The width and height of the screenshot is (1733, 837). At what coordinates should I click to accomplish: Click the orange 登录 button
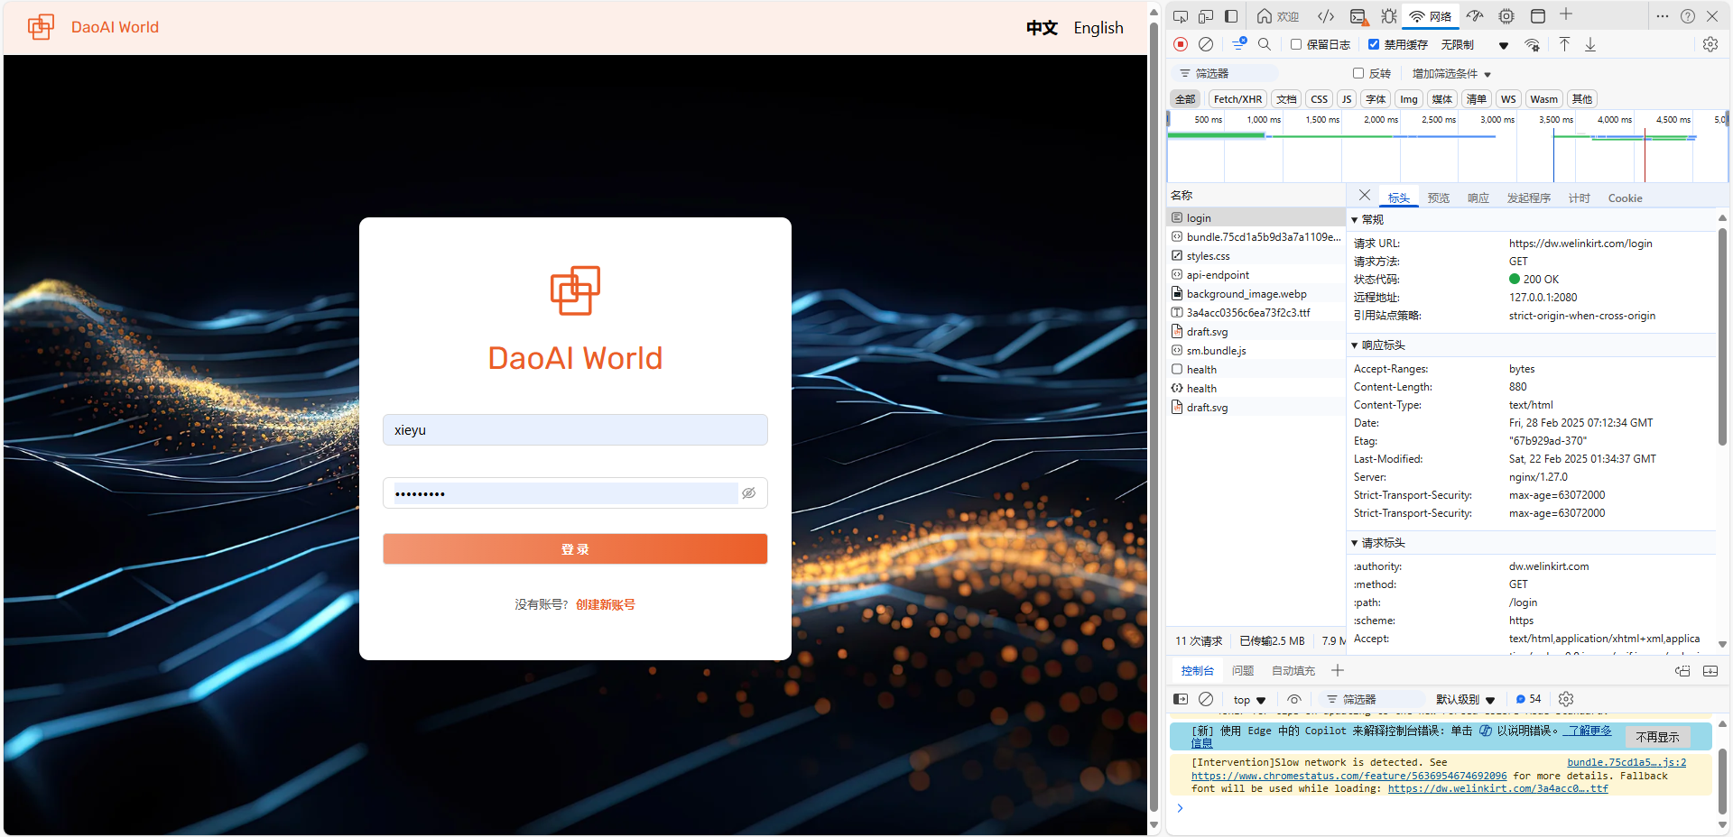(x=575, y=549)
